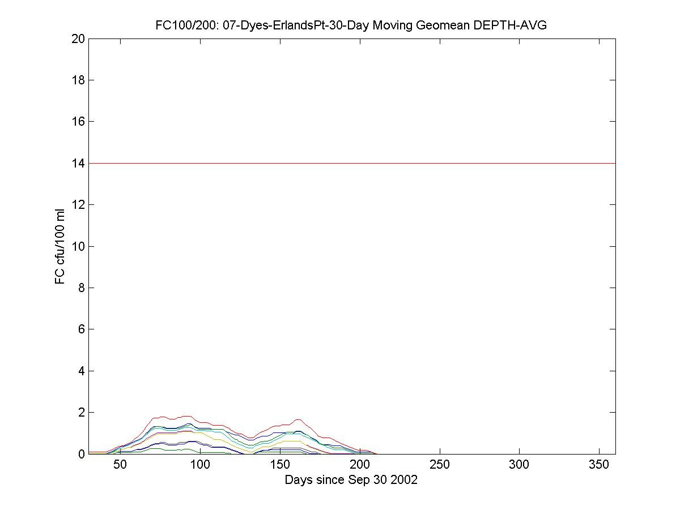
Task: Select the x-axis tick label 100
Action: pos(200,465)
